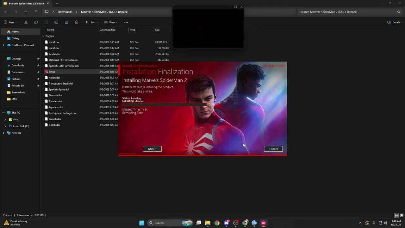This screenshot has height=228, width=405.
Task: Toggle the Details pane button
Action: click(x=394, y=22)
